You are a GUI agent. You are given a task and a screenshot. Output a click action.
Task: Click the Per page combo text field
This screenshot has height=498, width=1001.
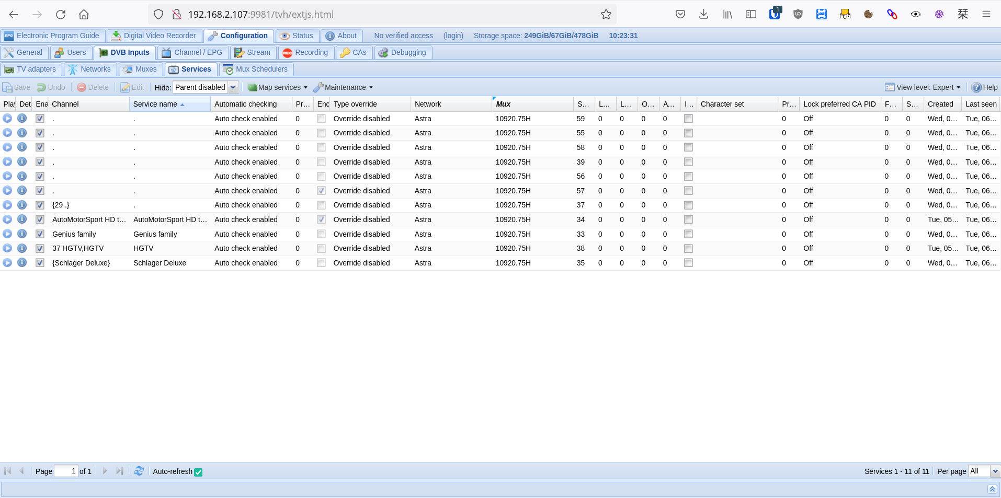point(979,471)
